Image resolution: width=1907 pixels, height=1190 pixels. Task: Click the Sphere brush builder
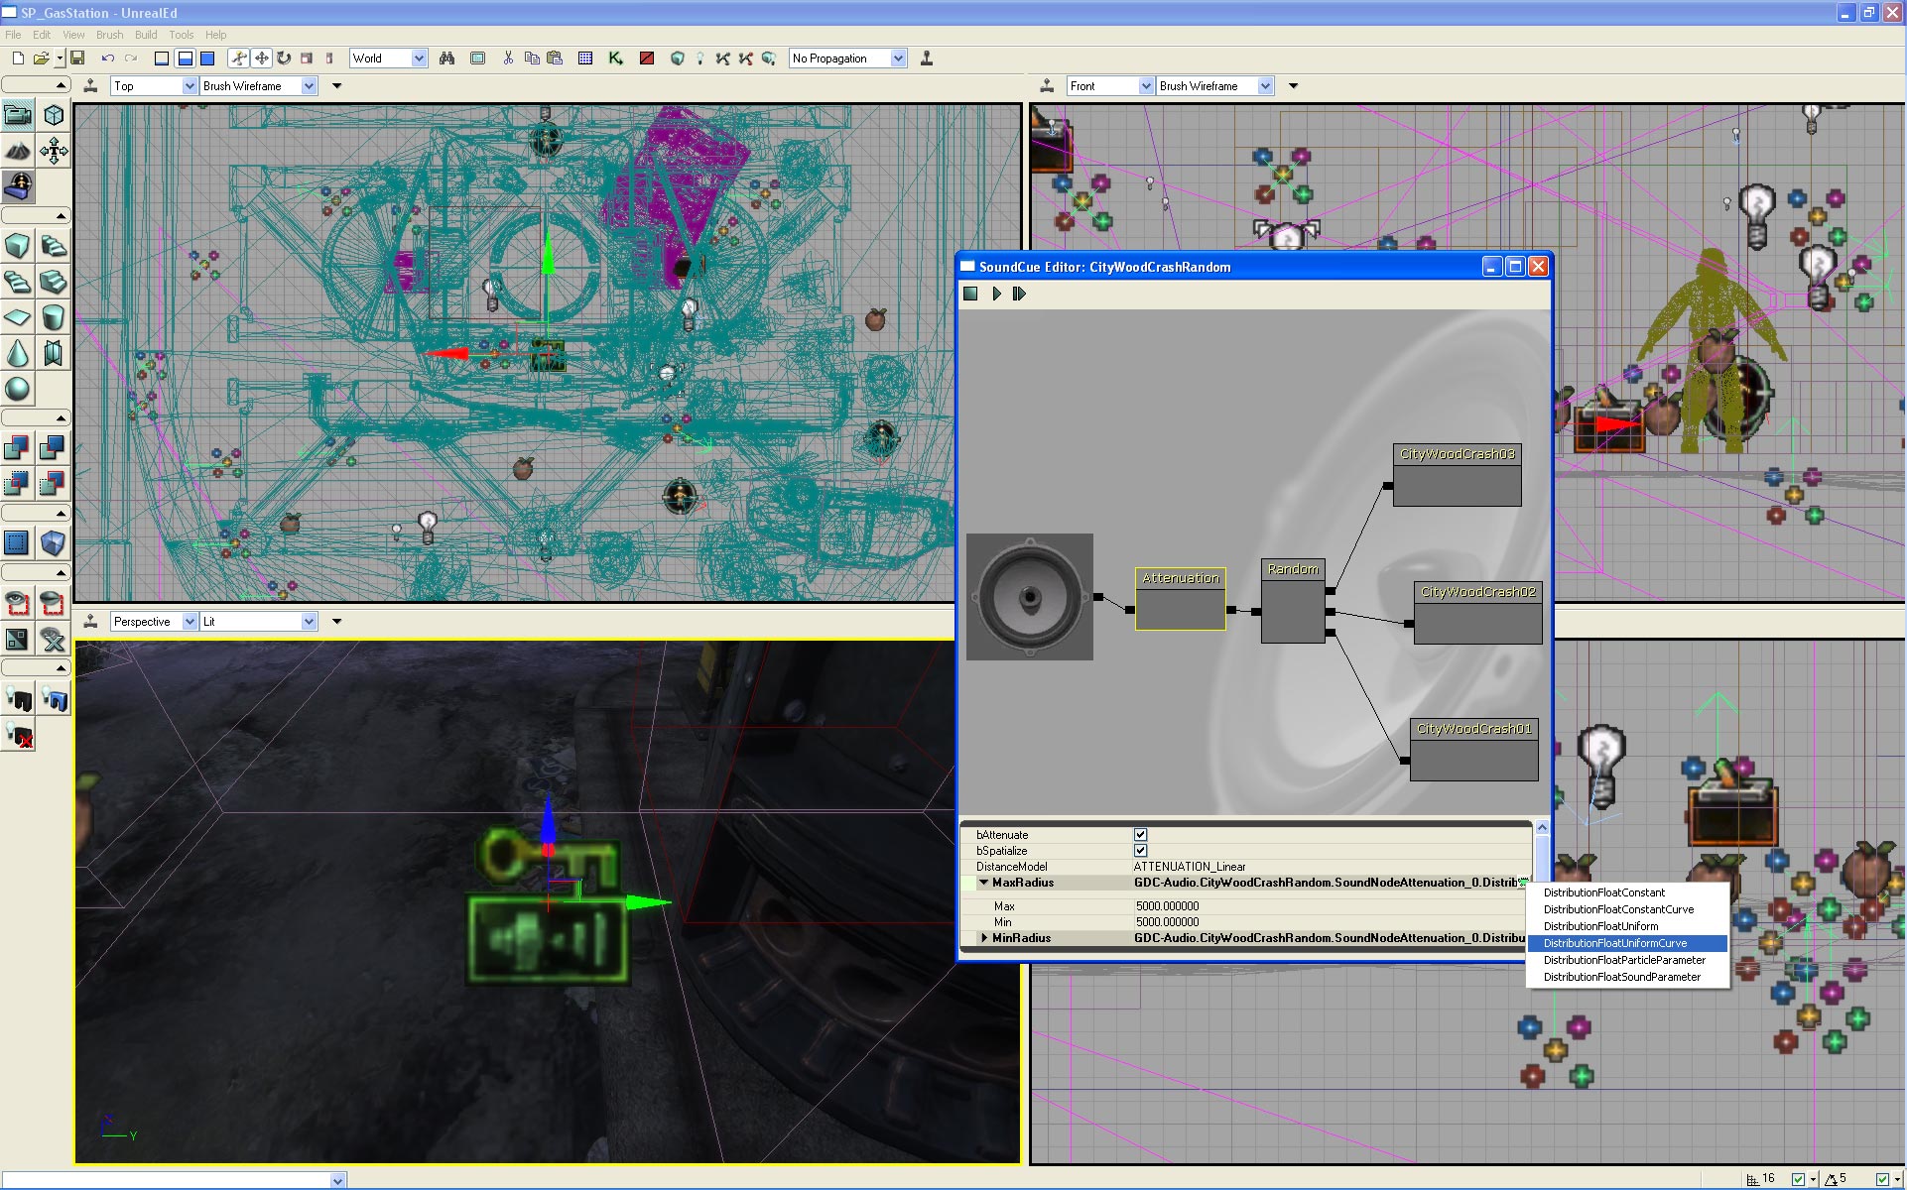pos(18,389)
